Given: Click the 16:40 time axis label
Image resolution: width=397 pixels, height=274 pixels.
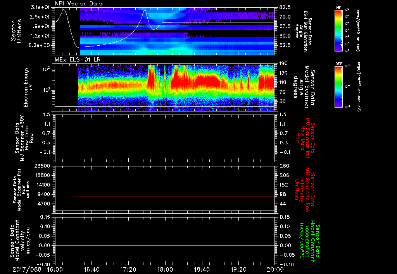Looking at the screenshot, I should [91, 269].
